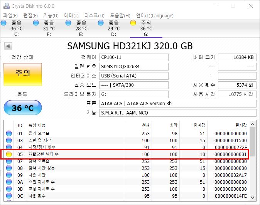The width and height of the screenshot is (260, 205).
Task: Select the 사용 시간 attribute row
Action: [x=127, y=175]
